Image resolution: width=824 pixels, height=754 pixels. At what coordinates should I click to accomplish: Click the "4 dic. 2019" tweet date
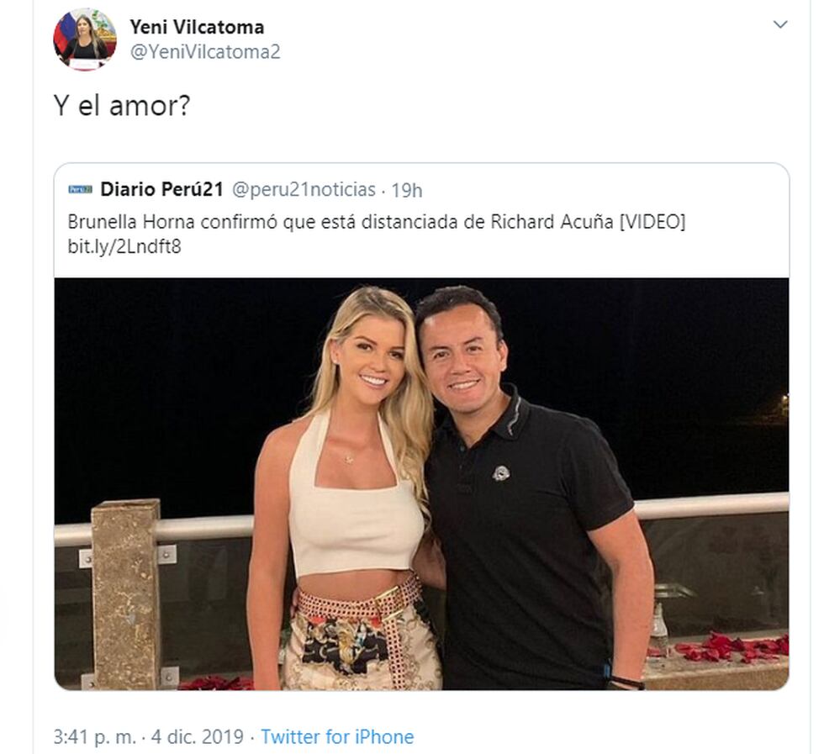click(198, 737)
